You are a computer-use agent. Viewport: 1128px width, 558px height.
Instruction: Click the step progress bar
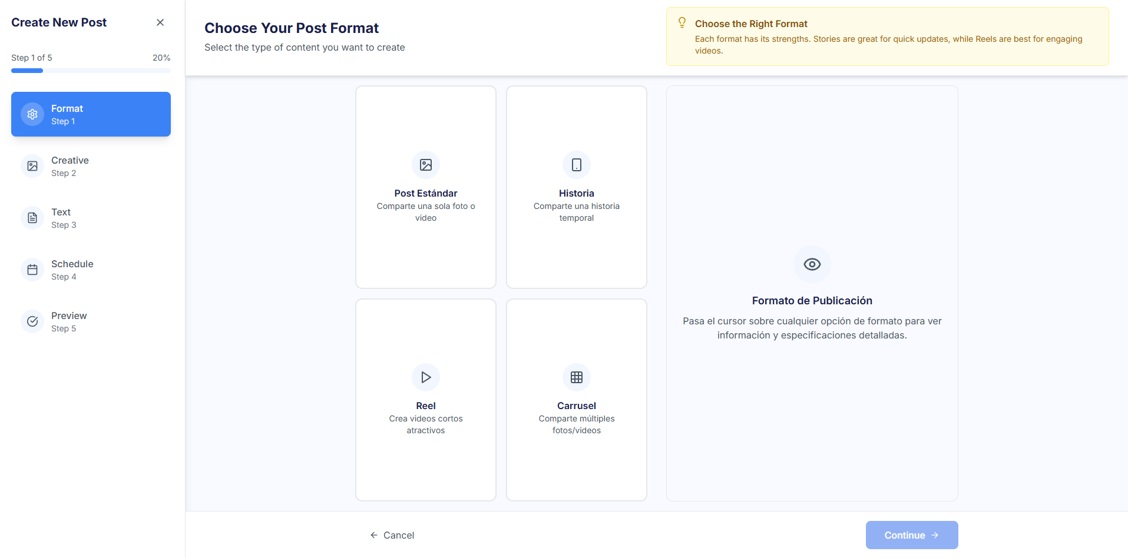pyautogui.click(x=91, y=71)
